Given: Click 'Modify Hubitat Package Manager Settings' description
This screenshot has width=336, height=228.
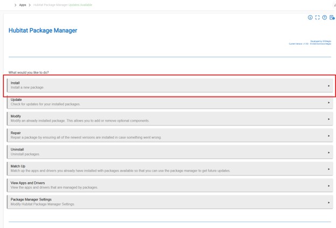Looking at the screenshot, I should [x=43, y=204].
